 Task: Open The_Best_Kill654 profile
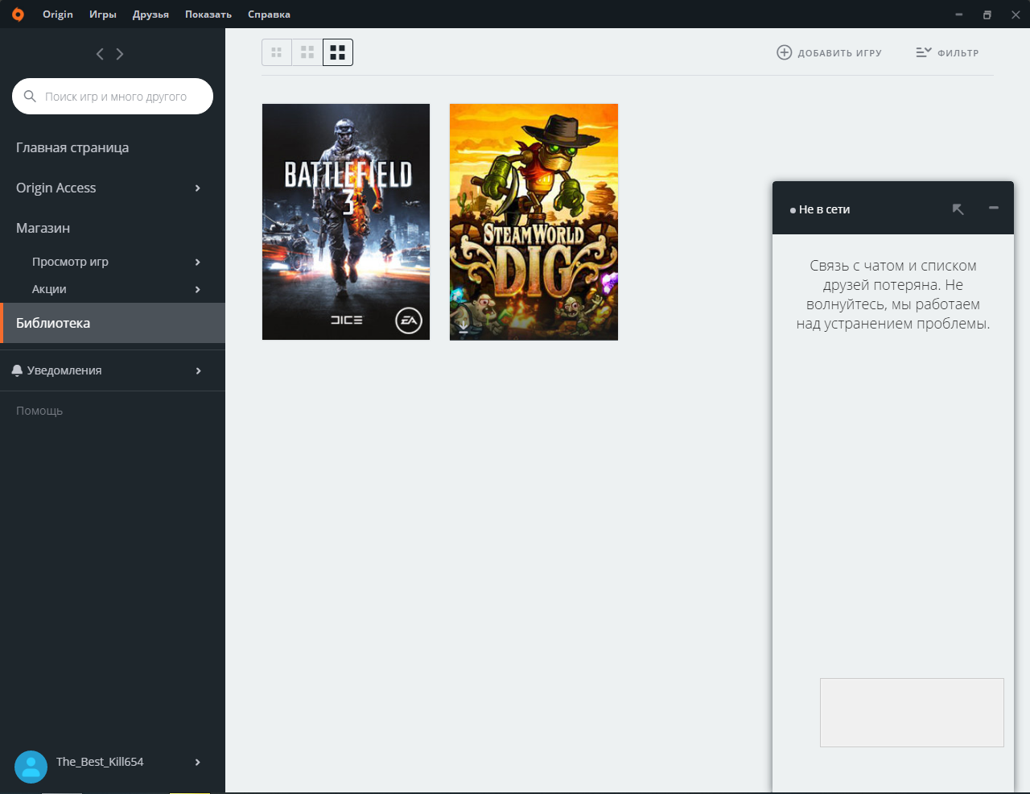[100, 762]
